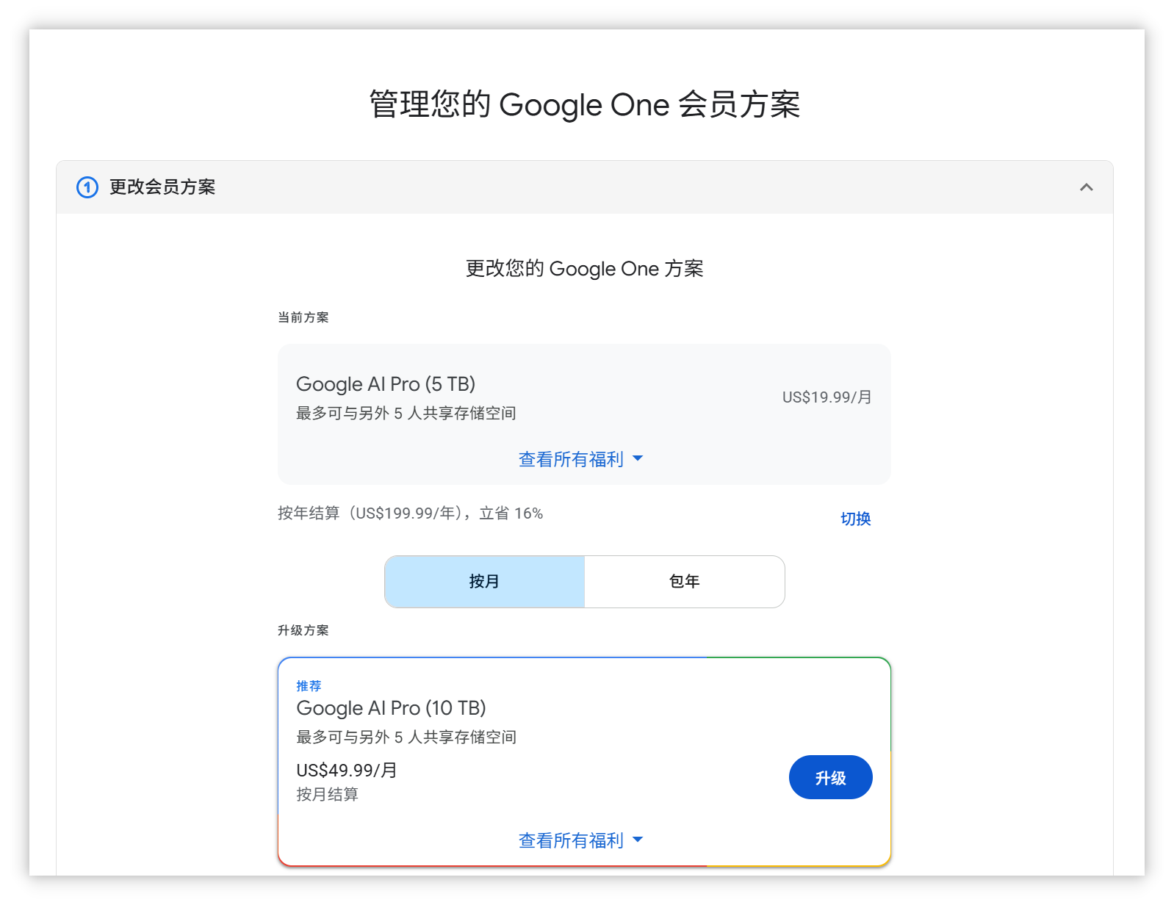This screenshot has width=1174, height=905.
Task: Click the 管理您的 Google One 会员方案 heading
Action: tap(585, 104)
